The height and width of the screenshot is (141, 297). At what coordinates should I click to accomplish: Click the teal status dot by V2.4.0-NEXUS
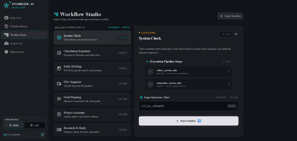5,135
